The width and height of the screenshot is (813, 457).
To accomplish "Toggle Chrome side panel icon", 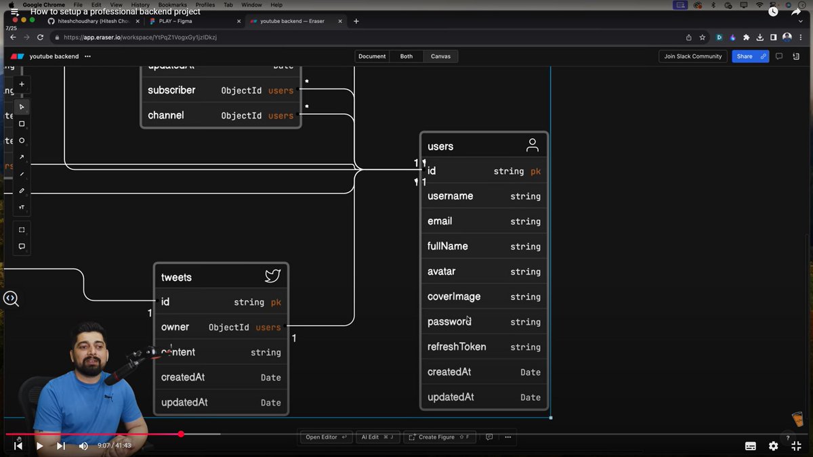I will (x=774, y=37).
